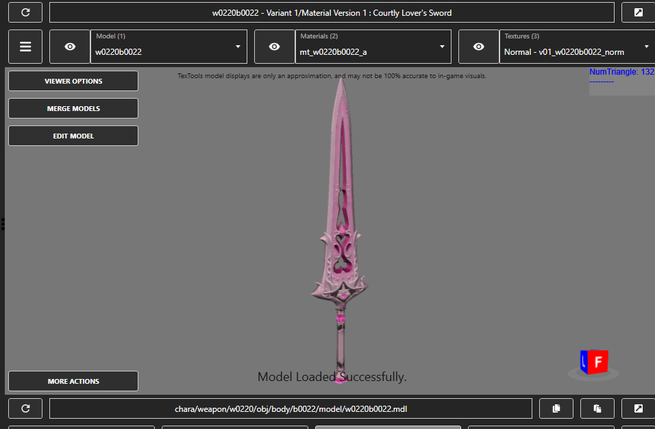Expand the Textures (3) dropdown
Image resolution: width=655 pixels, height=429 pixels.
pos(578,47)
